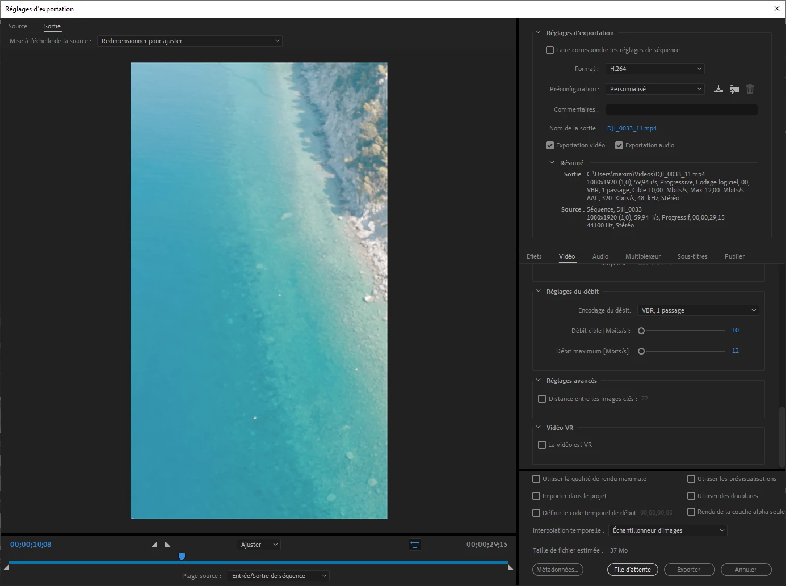Enable Définir le code temporel de début
This screenshot has width=786, height=586.
tap(536, 513)
